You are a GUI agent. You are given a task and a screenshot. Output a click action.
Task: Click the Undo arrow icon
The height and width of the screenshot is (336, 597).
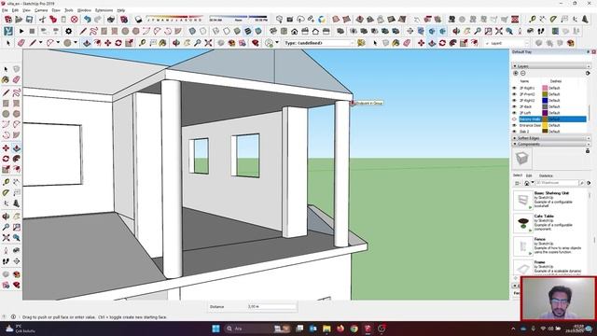click(x=88, y=19)
